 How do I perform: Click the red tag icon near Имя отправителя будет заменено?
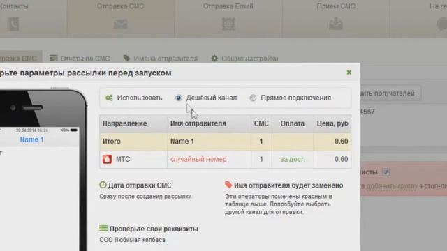[228, 184]
